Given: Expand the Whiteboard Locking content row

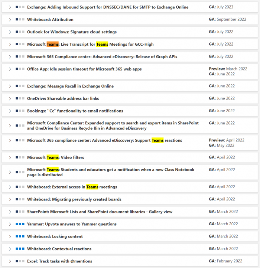Looking at the screenshot, I should [10, 236].
